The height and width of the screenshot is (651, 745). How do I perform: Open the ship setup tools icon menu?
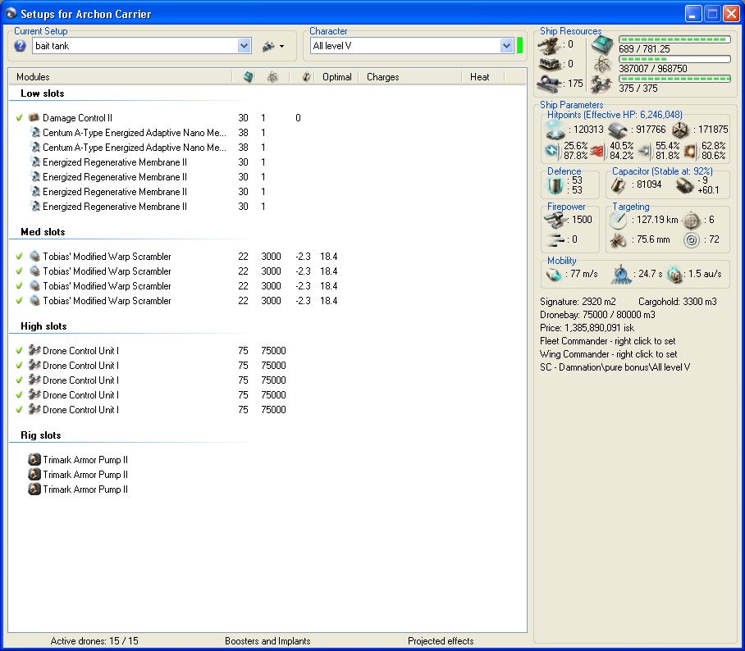[x=272, y=46]
